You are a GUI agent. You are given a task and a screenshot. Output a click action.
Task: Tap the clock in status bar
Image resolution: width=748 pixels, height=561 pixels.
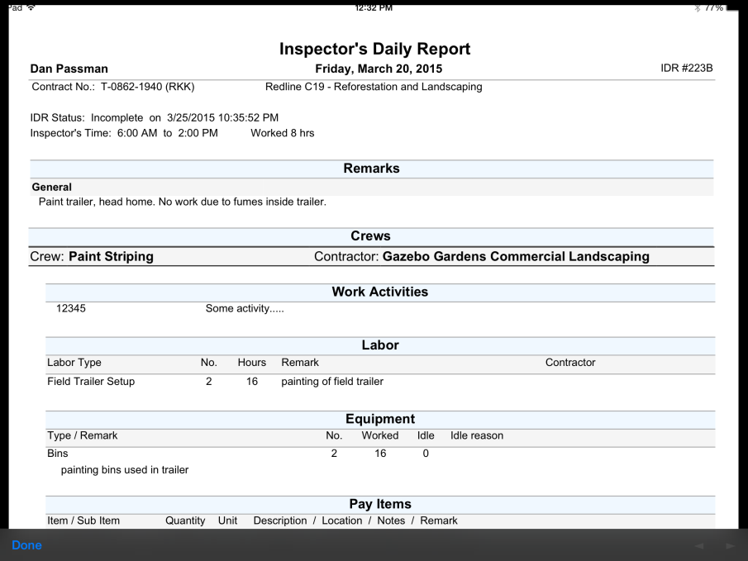(x=373, y=7)
